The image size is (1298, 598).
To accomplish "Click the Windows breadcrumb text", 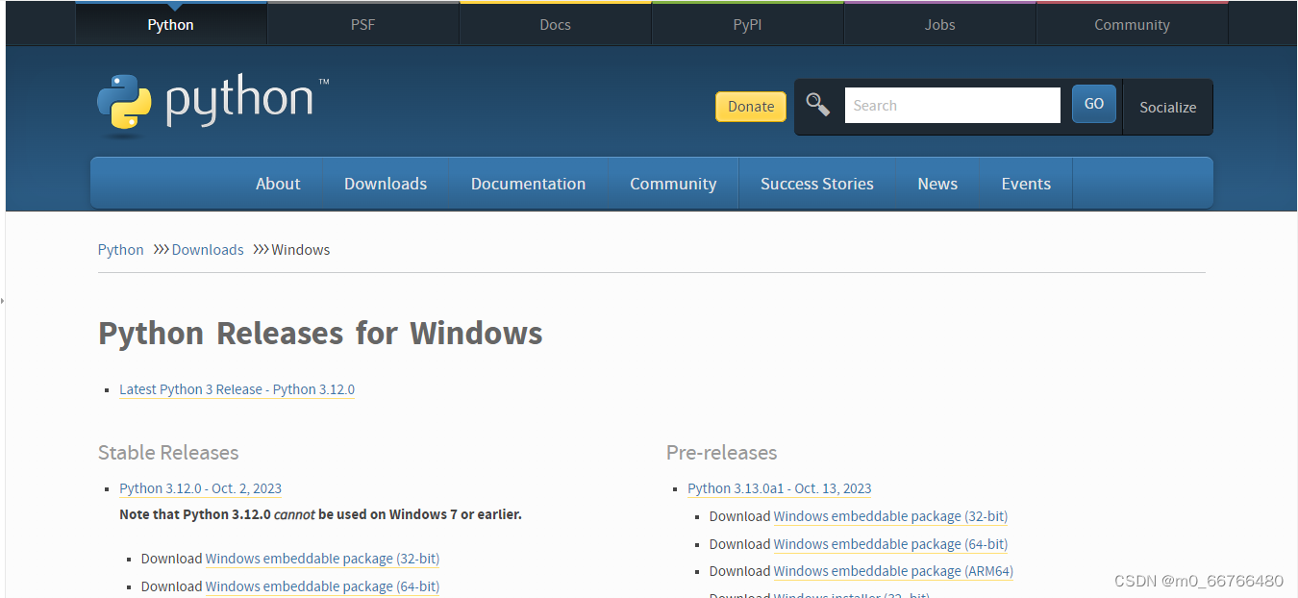I will (301, 250).
